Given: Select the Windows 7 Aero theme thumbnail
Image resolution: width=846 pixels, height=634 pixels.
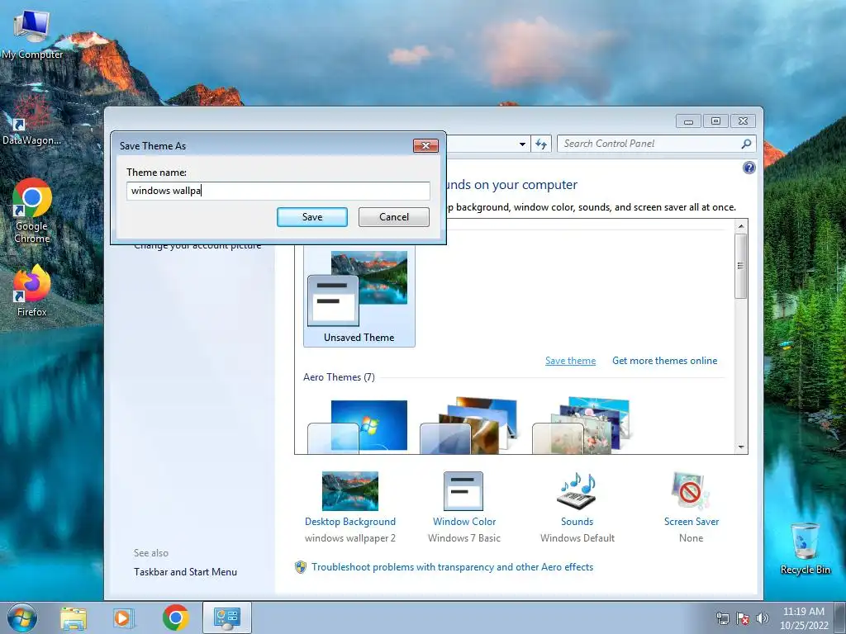Looking at the screenshot, I should (x=358, y=427).
